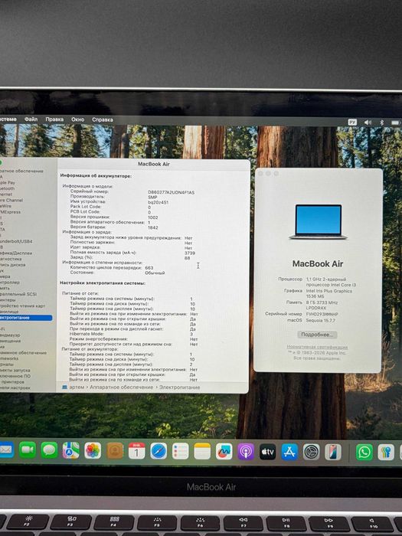The width and height of the screenshot is (402, 536).
Task: Click Настройки электропитания системы heading
Action: pyautogui.click(x=103, y=283)
